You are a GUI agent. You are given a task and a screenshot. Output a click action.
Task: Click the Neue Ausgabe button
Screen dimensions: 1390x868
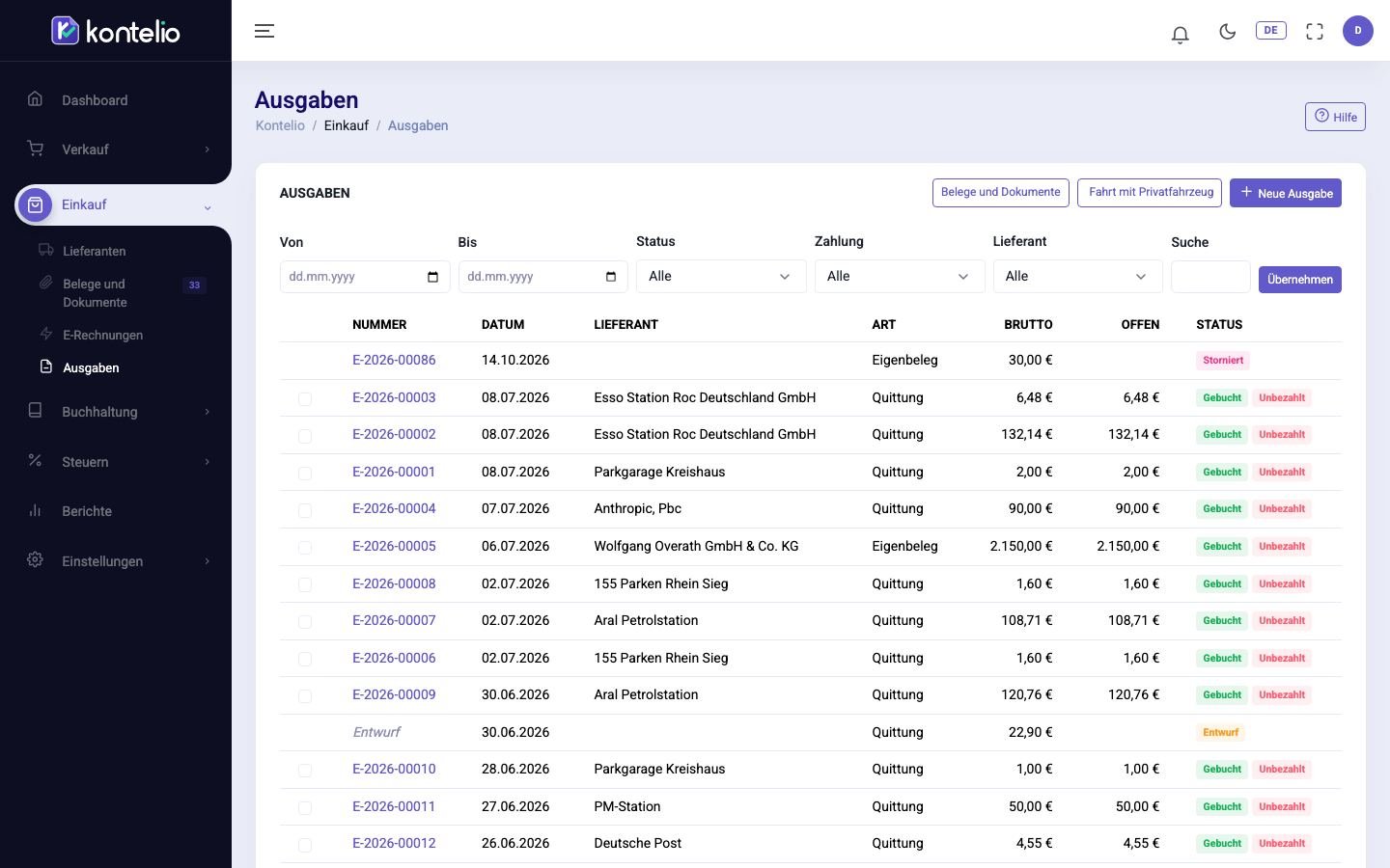(x=1286, y=193)
